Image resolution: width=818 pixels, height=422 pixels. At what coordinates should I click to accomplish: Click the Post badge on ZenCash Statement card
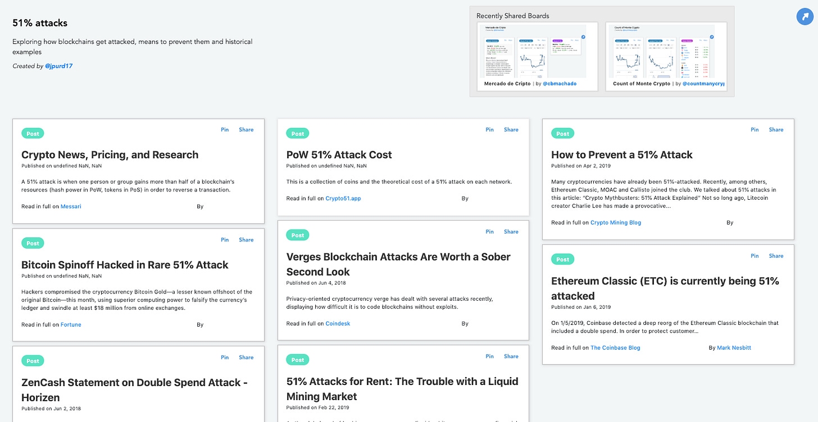(33, 361)
